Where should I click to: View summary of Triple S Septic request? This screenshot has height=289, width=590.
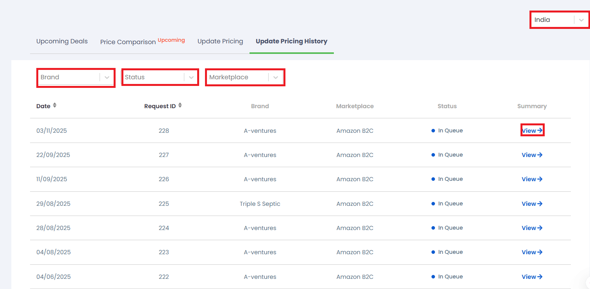(x=532, y=204)
